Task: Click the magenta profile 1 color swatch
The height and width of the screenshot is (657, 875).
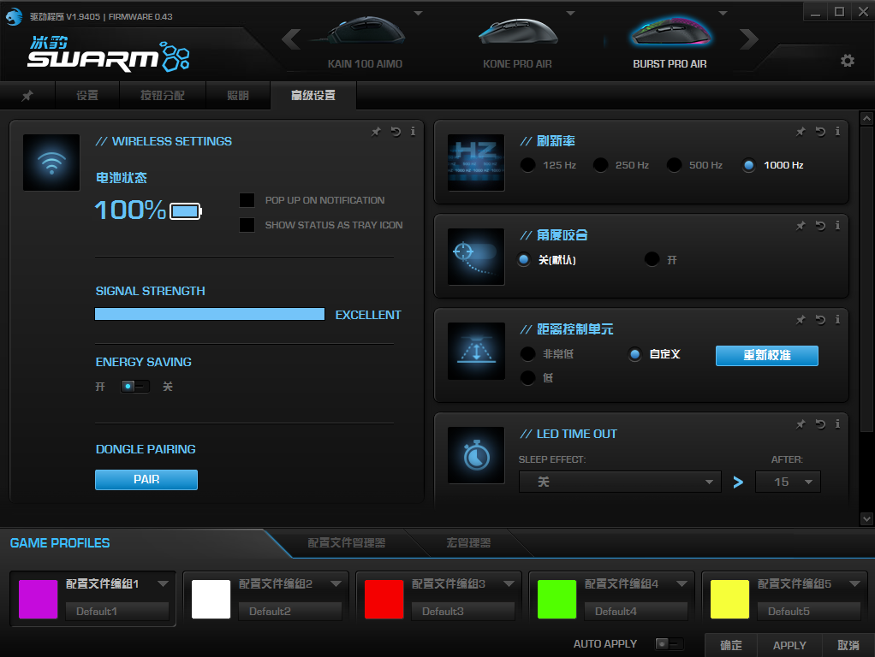Action: pyautogui.click(x=38, y=599)
